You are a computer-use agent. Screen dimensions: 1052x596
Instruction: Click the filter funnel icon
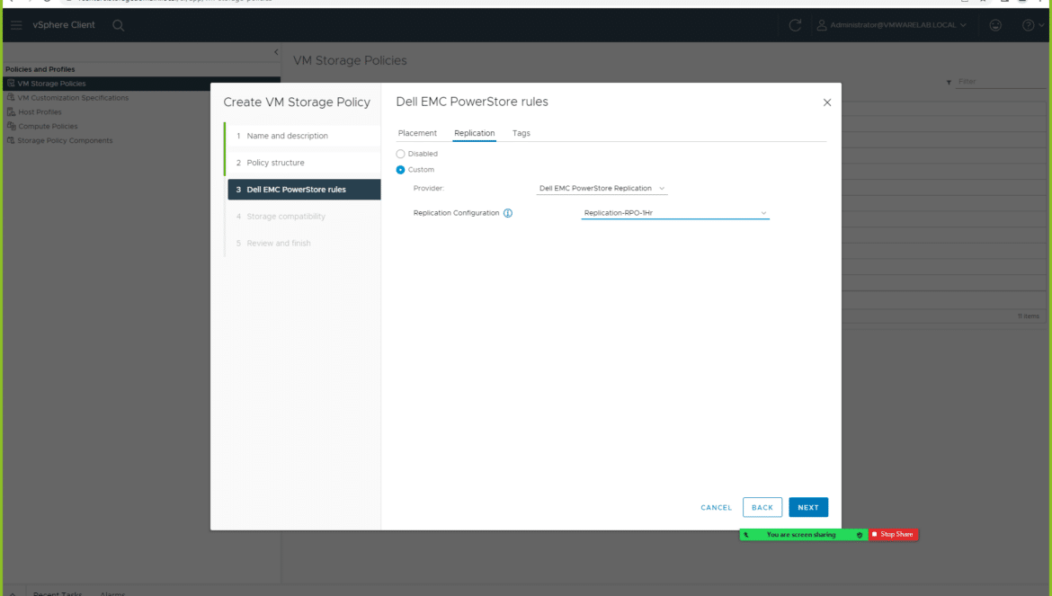pos(949,83)
